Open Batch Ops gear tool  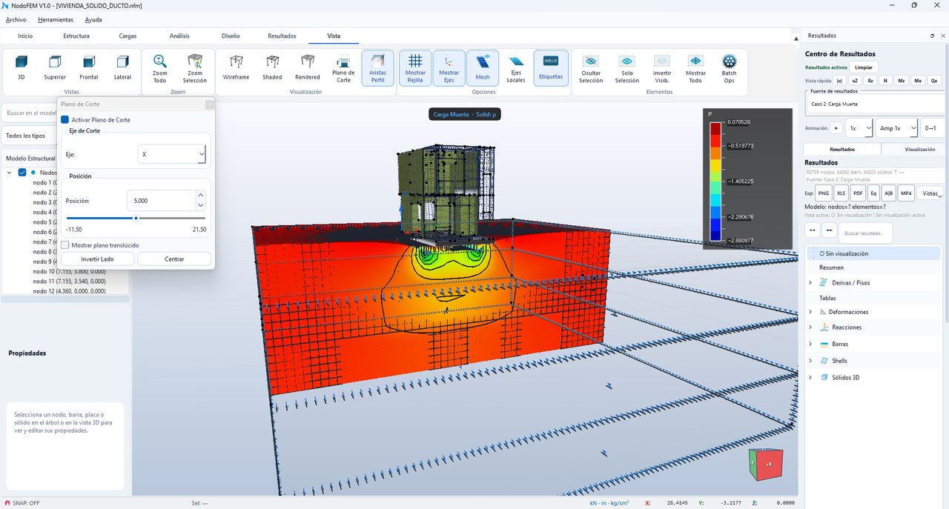tap(730, 68)
